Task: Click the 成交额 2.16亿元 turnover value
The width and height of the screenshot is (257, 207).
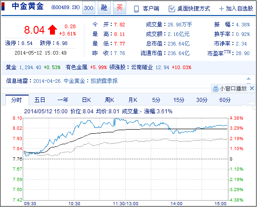Action: pos(178,34)
